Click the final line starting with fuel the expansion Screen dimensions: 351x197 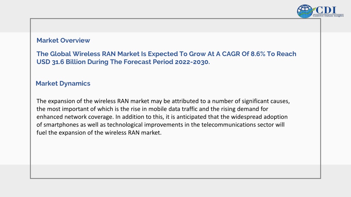(x=99, y=133)
